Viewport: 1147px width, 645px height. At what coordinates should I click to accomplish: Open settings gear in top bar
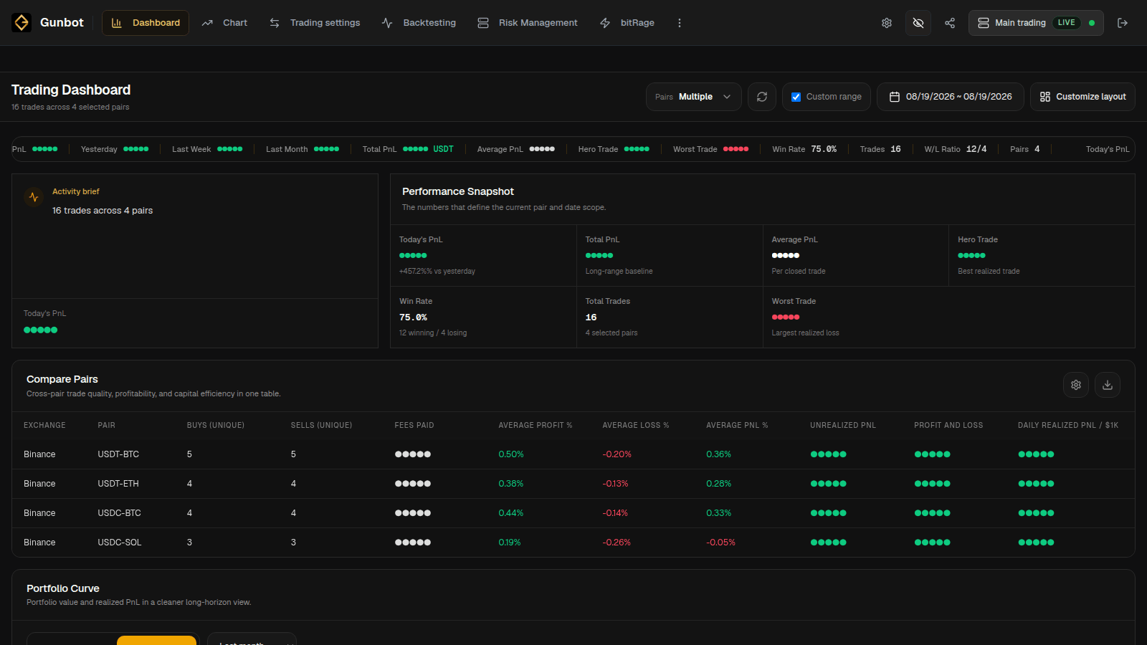coord(887,23)
